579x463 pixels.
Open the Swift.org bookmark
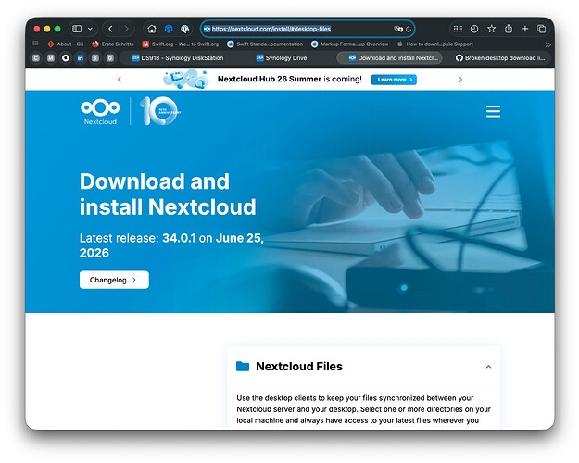click(181, 44)
